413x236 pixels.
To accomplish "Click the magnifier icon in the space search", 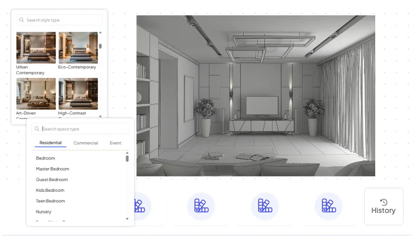I will 37,129.
